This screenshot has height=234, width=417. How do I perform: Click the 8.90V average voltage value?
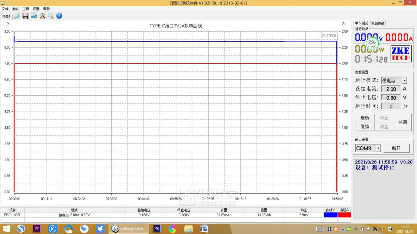pyautogui.click(x=304, y=215)
